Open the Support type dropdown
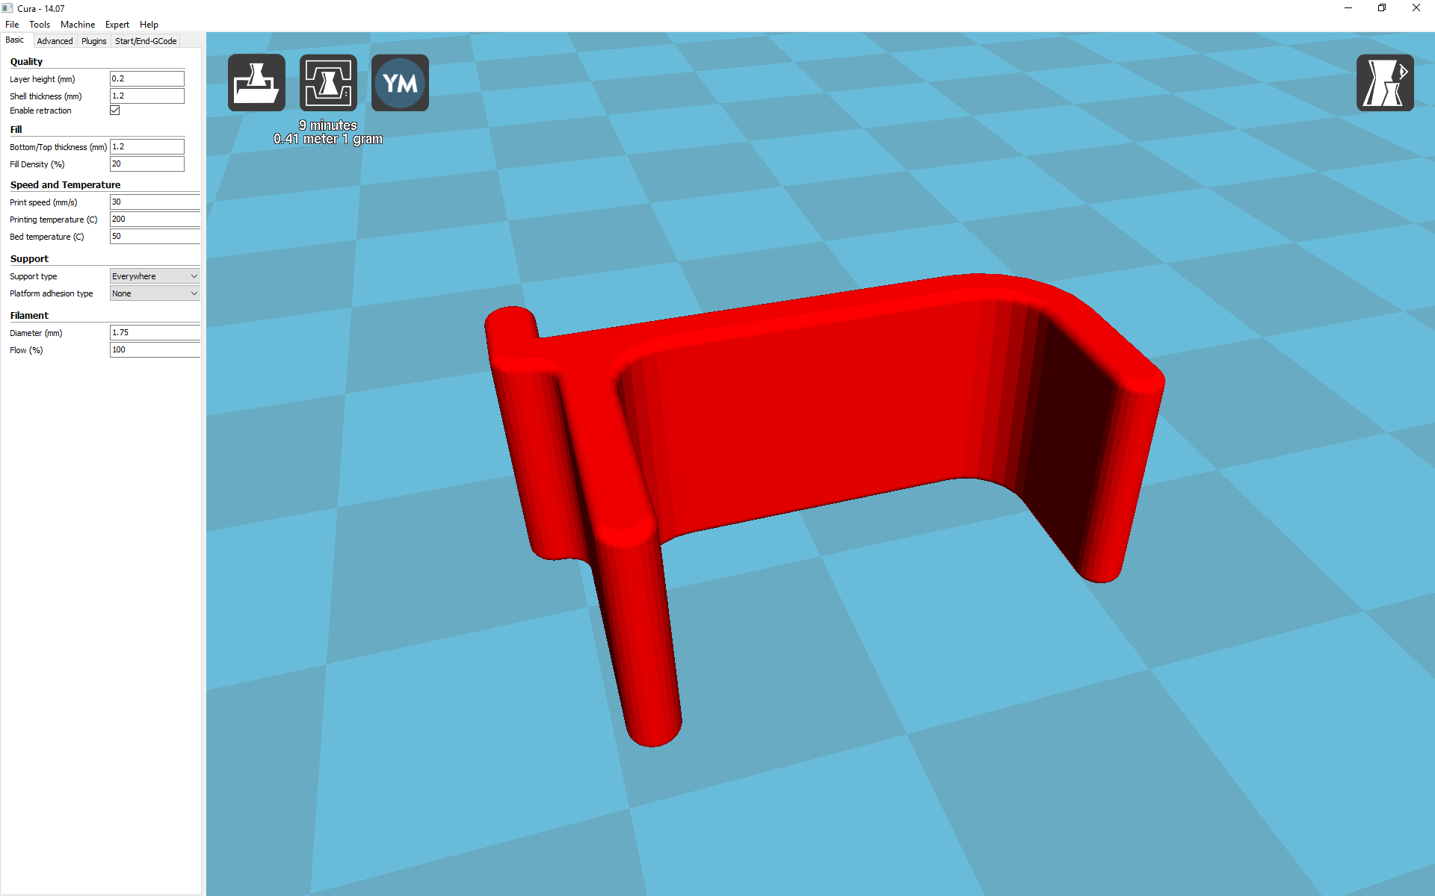1435x896 pixels. (x=155, y=276)
